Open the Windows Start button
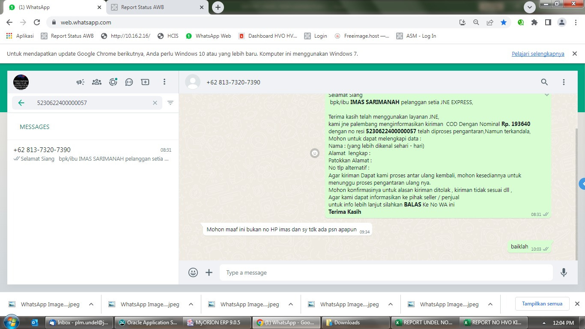Viewport: 585px width, 329px height. (11, 322)
